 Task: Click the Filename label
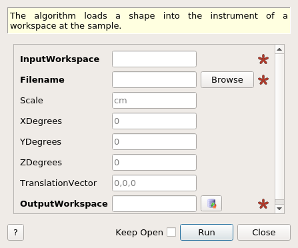pyautogui.click(x=42, y=79)
